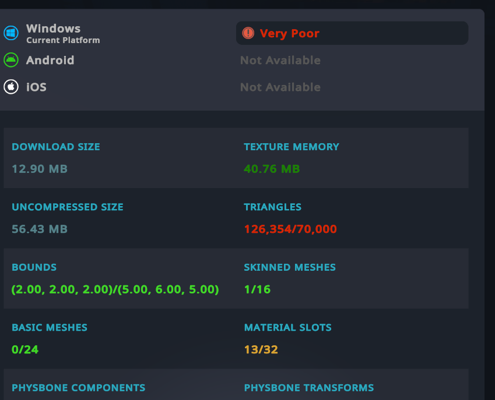Click the PhysBone Transforms heading
The image size is (495, 400).
pos(309,388)
